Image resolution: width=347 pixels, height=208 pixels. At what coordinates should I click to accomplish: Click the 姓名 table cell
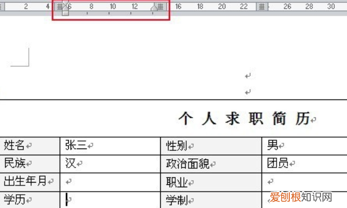coord(29,146)
